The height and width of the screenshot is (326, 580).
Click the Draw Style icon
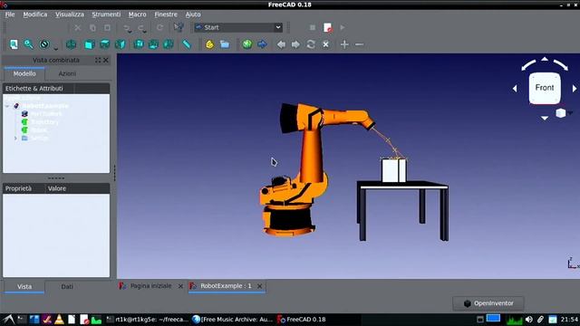click(x=44, y=44)
